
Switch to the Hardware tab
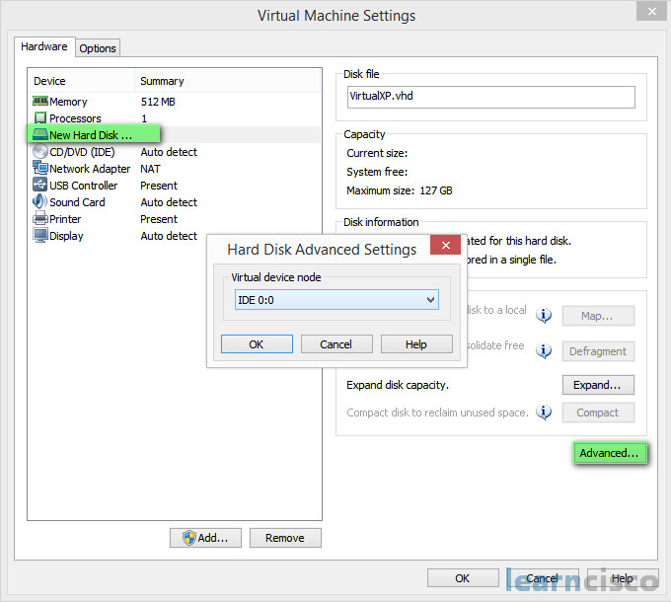pos(44,46)
